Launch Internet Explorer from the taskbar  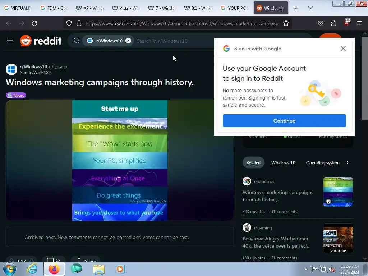[x=32, y=269]
